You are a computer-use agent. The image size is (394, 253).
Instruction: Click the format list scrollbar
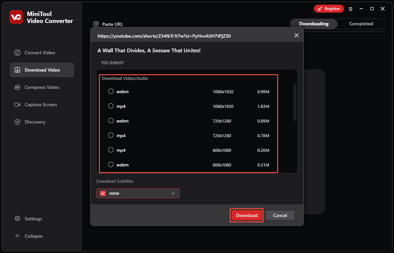295,103
